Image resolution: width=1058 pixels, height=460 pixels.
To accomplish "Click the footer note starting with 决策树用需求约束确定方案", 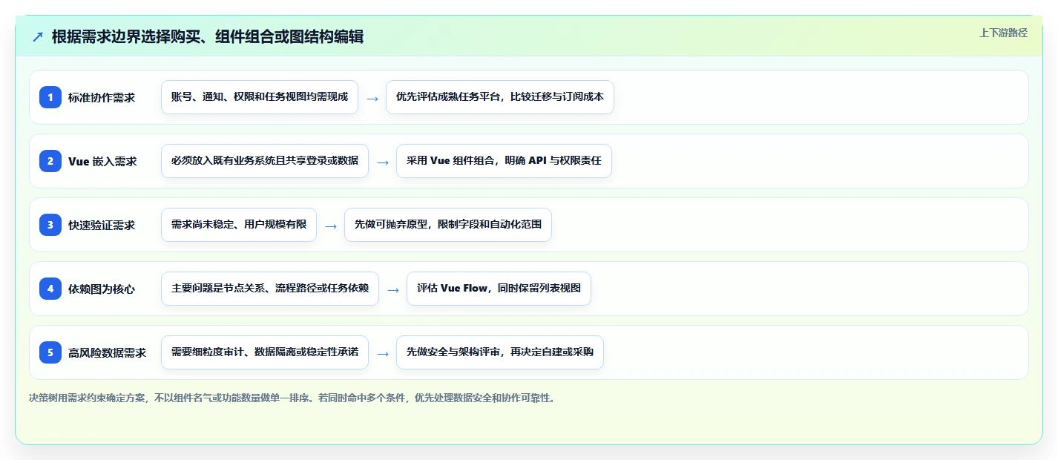I will pos(292,398).
